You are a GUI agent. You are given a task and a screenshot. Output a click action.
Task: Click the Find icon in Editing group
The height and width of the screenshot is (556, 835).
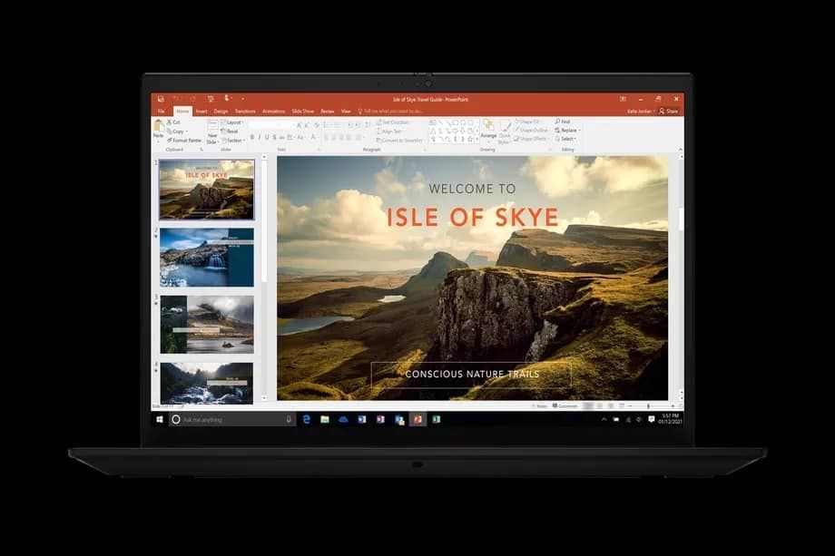[564, 122]
